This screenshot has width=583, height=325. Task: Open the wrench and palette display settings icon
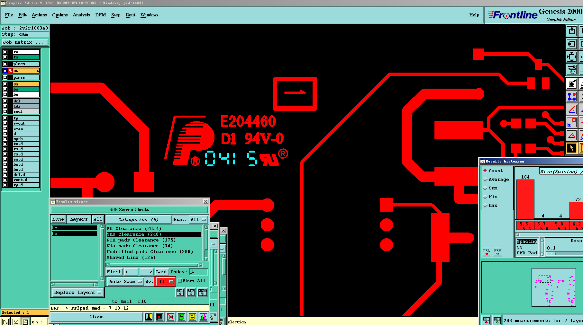click(571, 69)
